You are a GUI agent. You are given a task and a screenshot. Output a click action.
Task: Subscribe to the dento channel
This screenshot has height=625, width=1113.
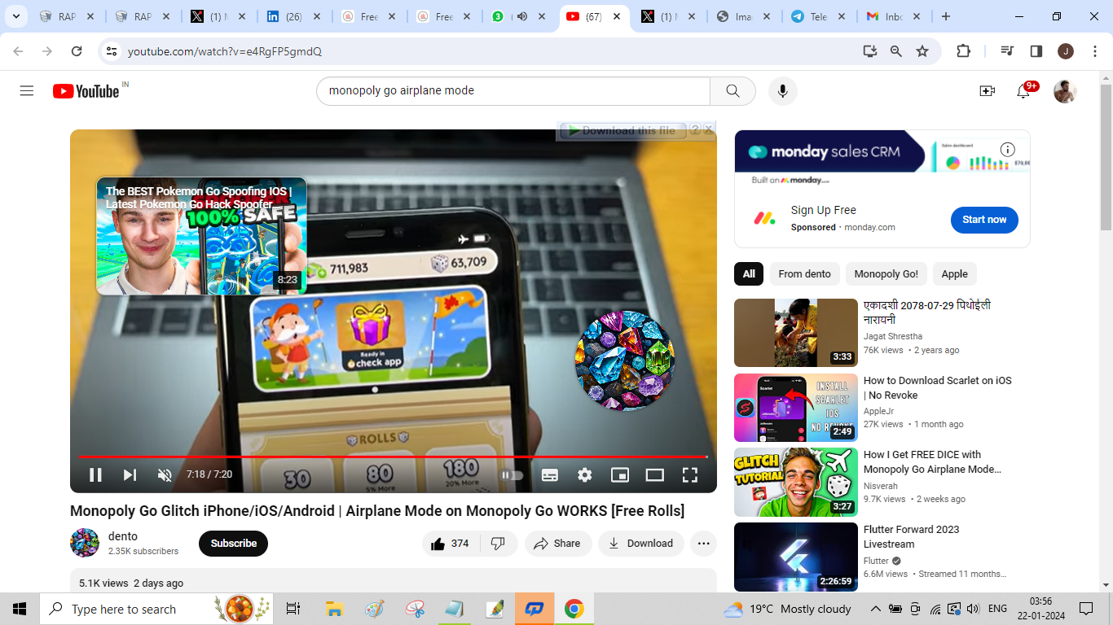pyautogui.click(x=234, y=544)
